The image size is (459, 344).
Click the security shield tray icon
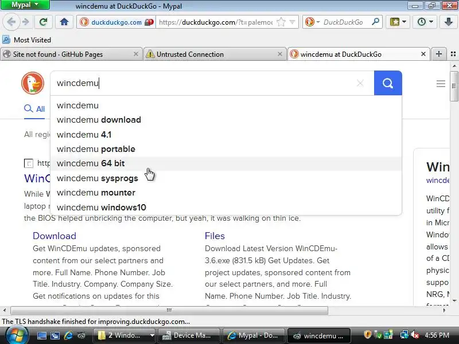pyautogui.click(x=367, y=335)
